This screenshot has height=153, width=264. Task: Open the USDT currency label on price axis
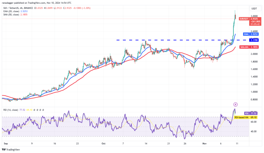click(x=253, y=9)
